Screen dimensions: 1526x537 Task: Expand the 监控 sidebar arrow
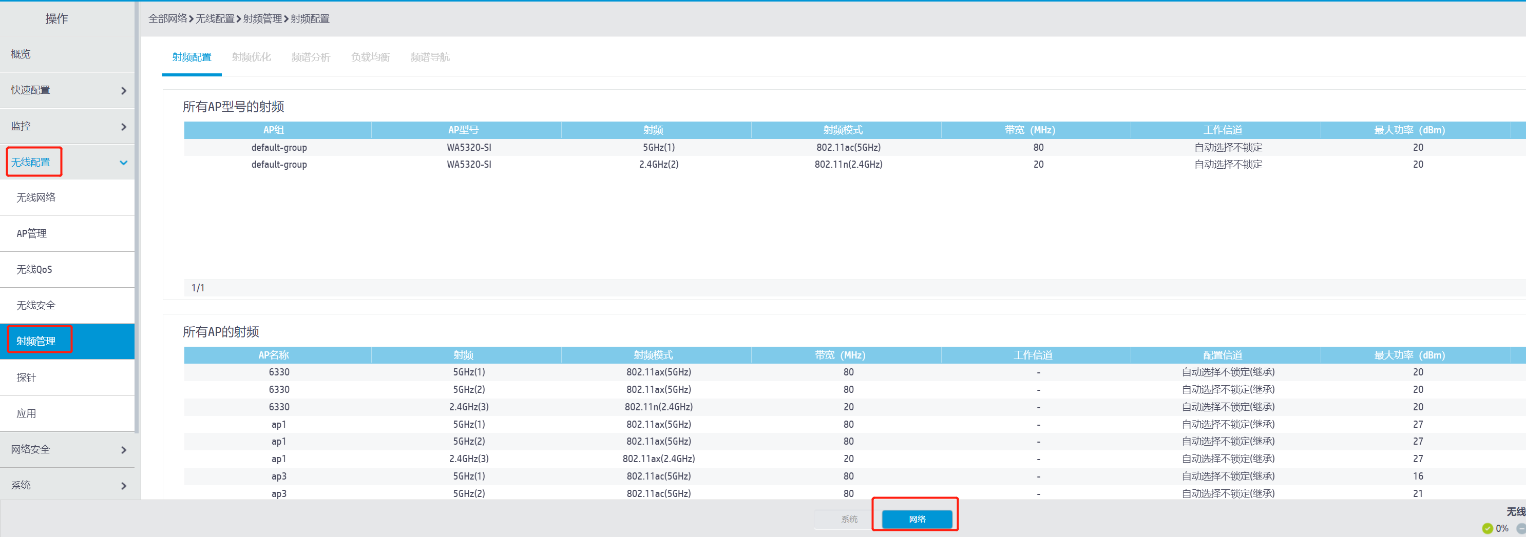tap(123, 127)
